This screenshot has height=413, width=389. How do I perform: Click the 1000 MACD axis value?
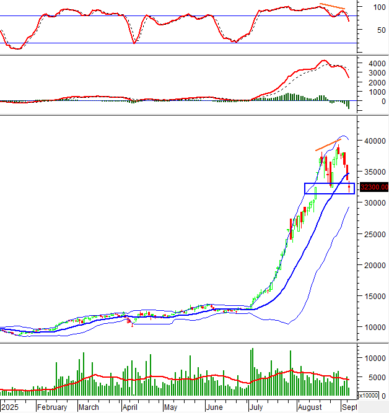(x=377, y=92)
